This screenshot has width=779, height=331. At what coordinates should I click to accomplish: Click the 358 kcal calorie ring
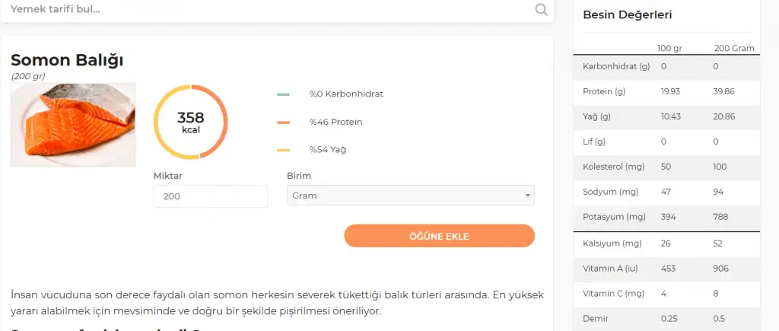190,122
